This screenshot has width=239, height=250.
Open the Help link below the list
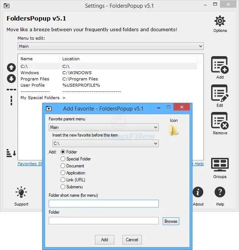coord(198,164)
